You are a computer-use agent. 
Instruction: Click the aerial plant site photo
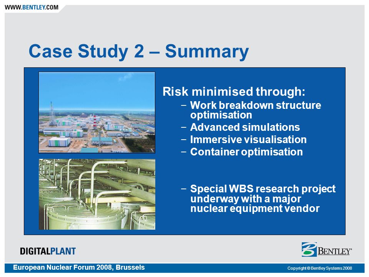coord(97,113)
